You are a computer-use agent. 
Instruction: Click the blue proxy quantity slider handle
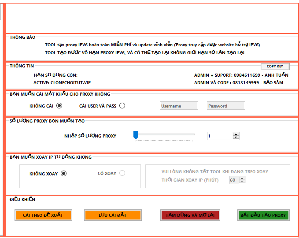[136, 135]
